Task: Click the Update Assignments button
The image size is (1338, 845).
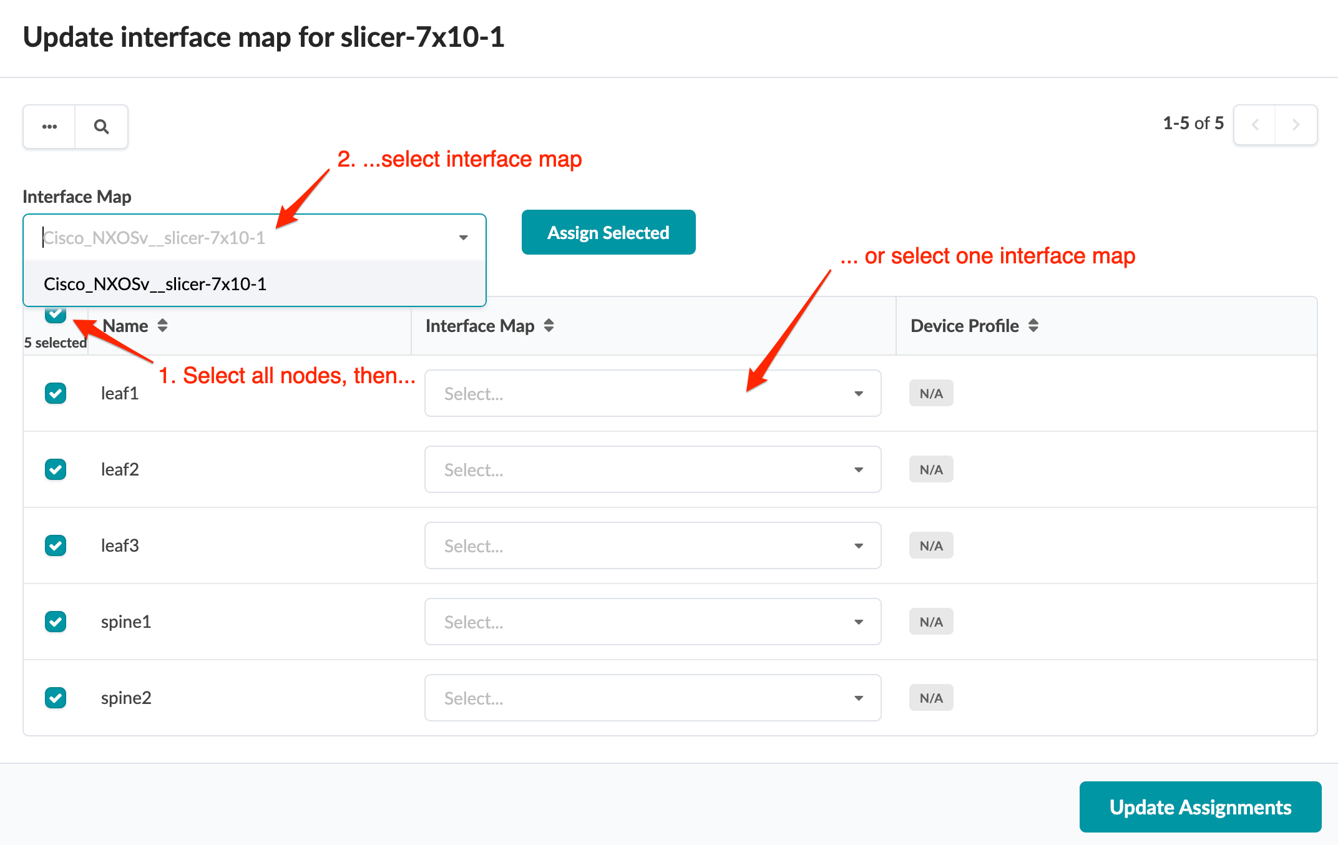Action: click(1199, 807)
